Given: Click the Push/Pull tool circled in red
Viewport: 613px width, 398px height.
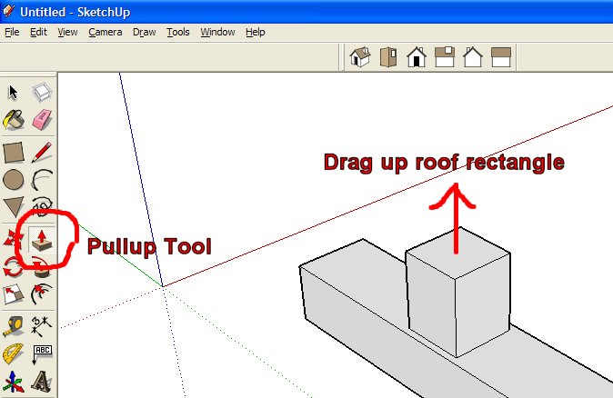Looking at the screenshot, I should [42, 239].
